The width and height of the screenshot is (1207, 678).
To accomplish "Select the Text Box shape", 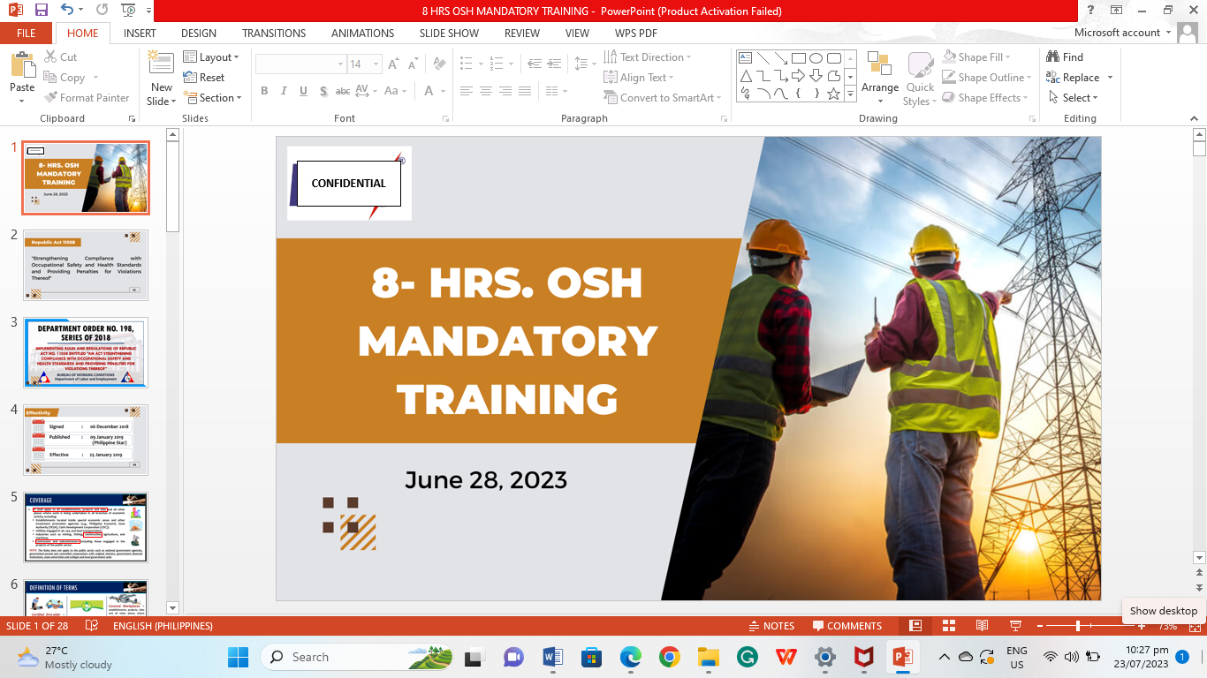I will pyautogui.click(x=745, y=58).
